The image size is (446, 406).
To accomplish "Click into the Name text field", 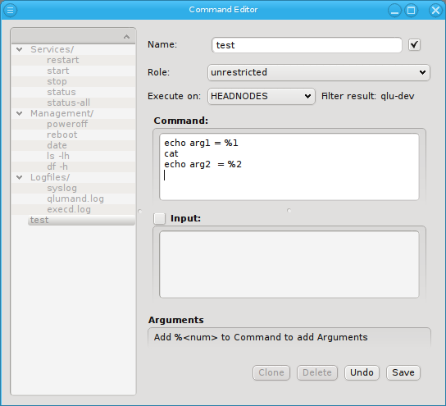I will click(x=307, y=45).
